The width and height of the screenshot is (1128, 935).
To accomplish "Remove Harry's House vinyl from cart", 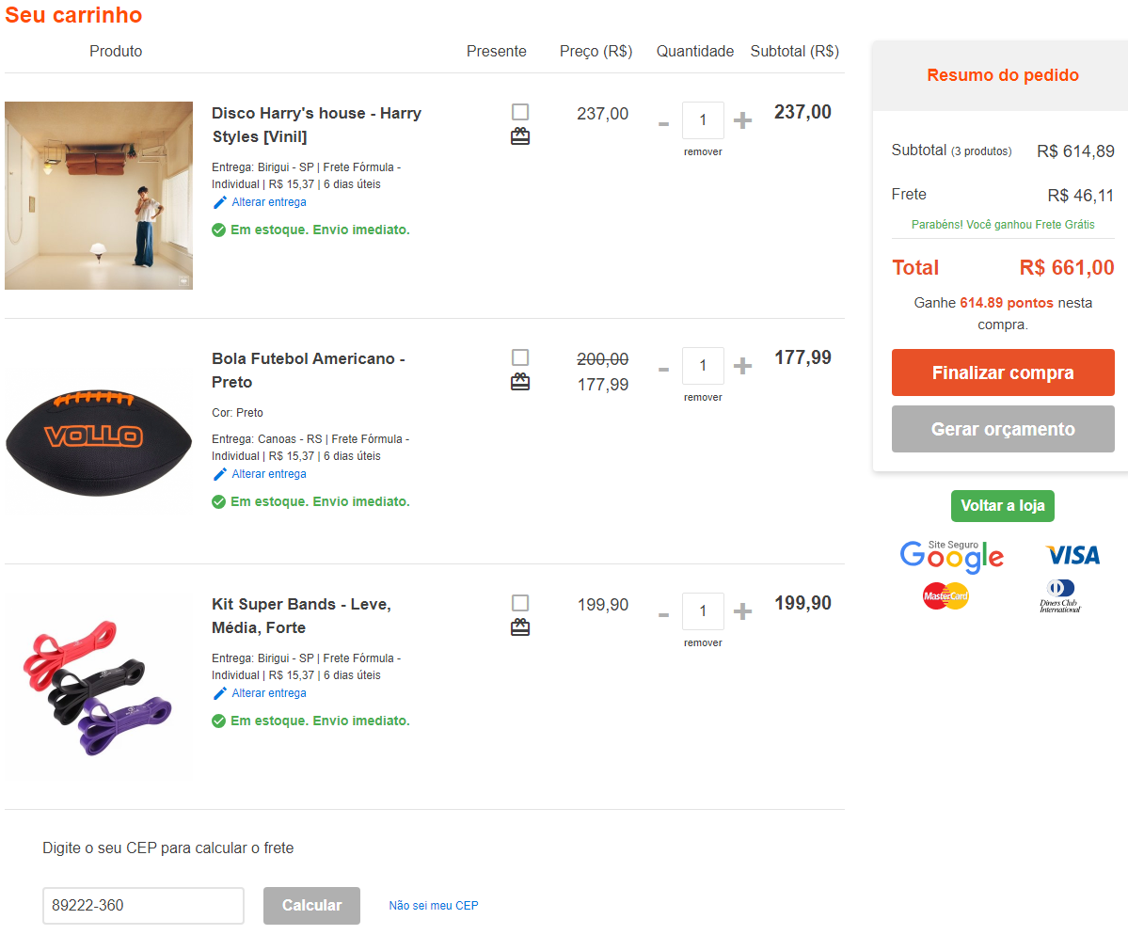I will 703,151.
